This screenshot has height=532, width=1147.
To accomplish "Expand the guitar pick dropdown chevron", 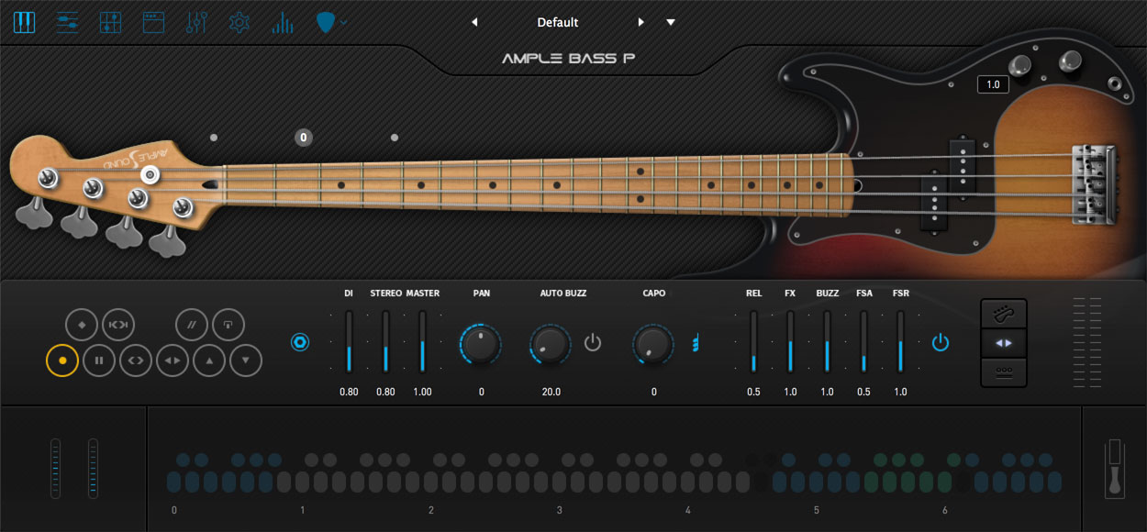I will [x=343, y=22].
